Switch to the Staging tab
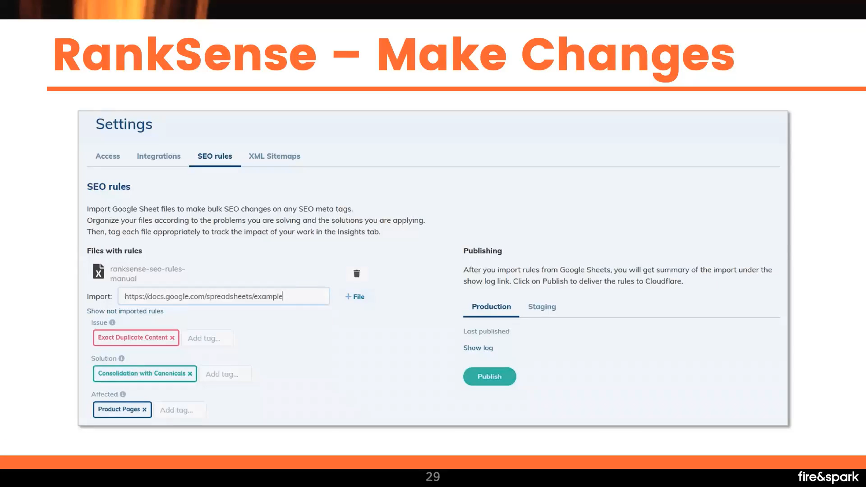 pos(542,306)
